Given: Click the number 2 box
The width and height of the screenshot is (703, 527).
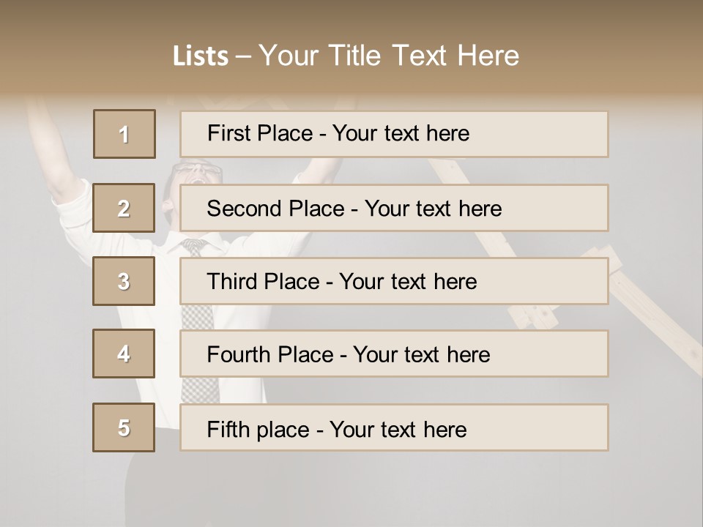Looking at the screenshot, I should 124,208.
